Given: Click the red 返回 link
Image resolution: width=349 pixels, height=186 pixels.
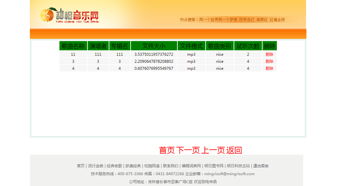Looking at the screenshot, I should [234, 150].
